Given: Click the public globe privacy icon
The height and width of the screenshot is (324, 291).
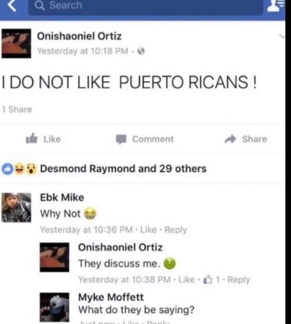Looking at the screenshot, I should point(141,51).
